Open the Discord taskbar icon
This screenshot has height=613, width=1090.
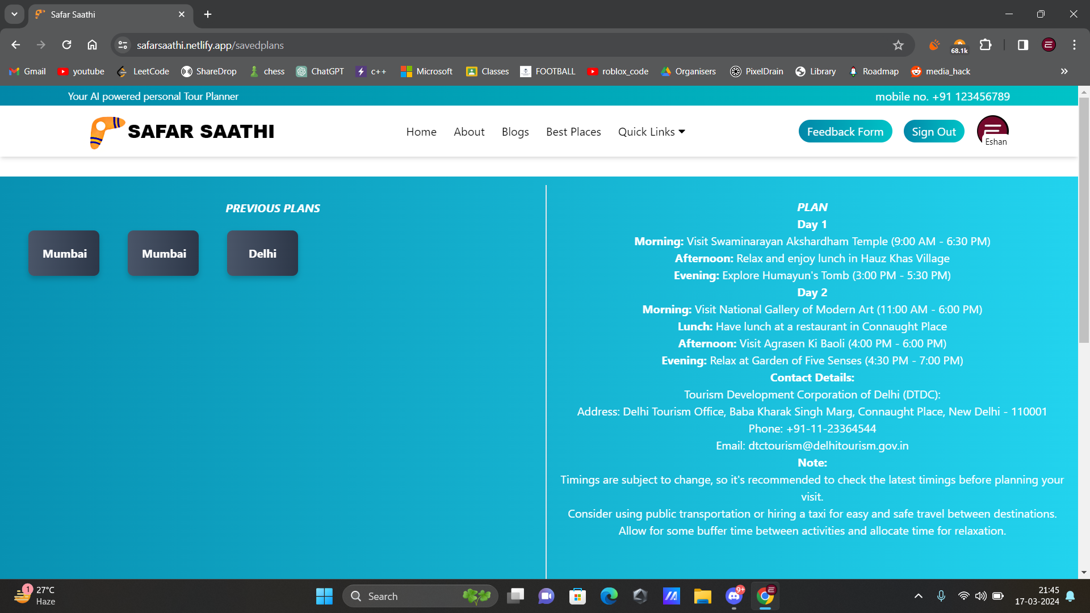(733, 596)
